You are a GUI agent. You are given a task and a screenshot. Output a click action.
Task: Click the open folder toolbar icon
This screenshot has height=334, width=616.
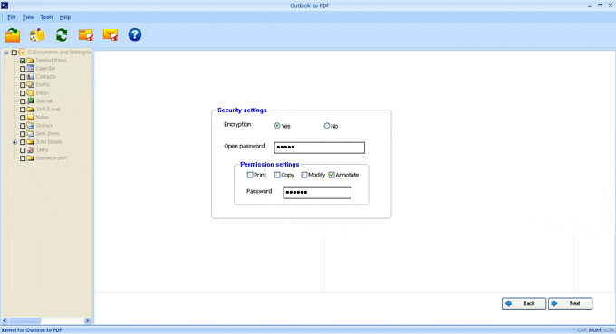(13, 35)
